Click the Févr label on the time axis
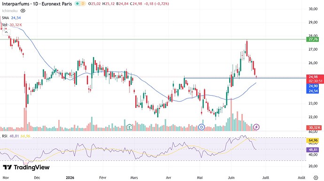Screen dimensions: 324x181 point(103,178)
